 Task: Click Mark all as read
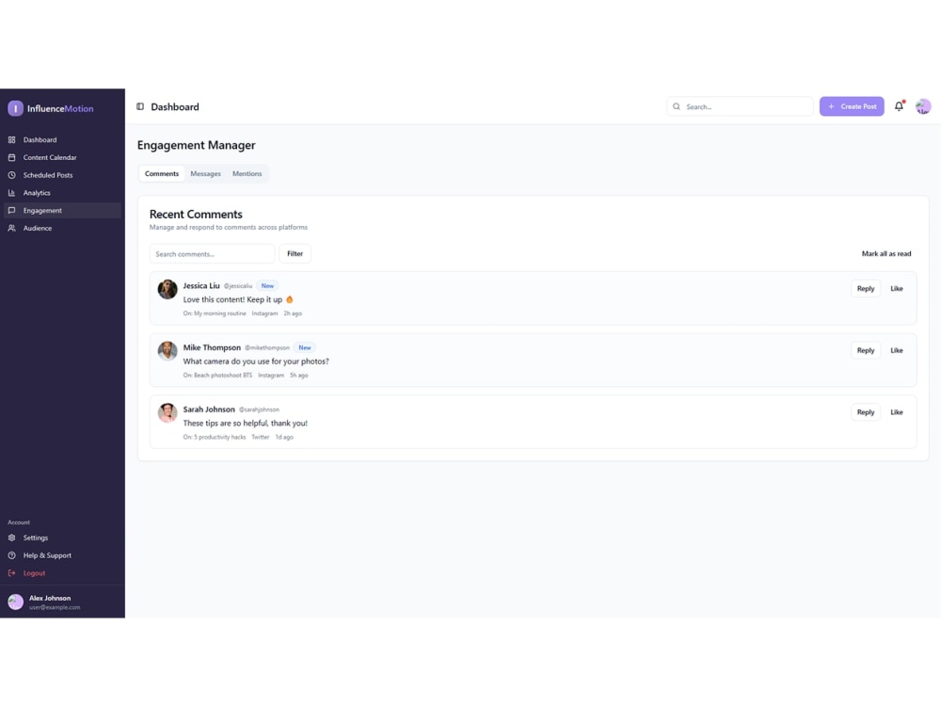pos(886,254)
